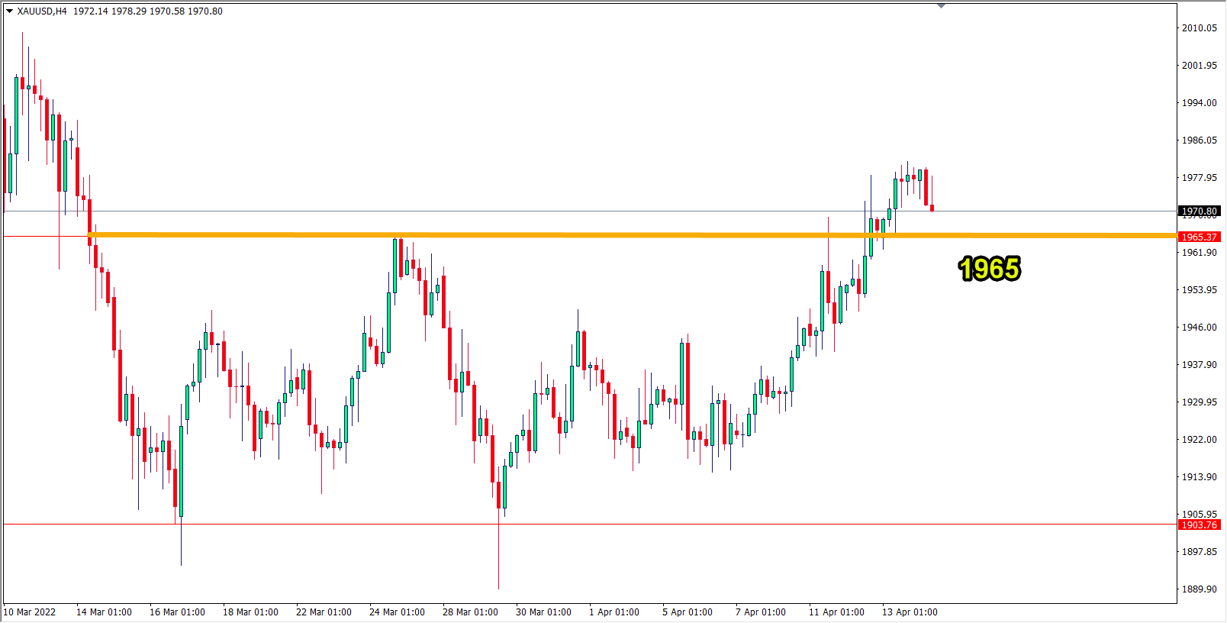1227x623 pixels.
Task: Click the OHLC values in chart header
Action: click(x=148, y=11)
